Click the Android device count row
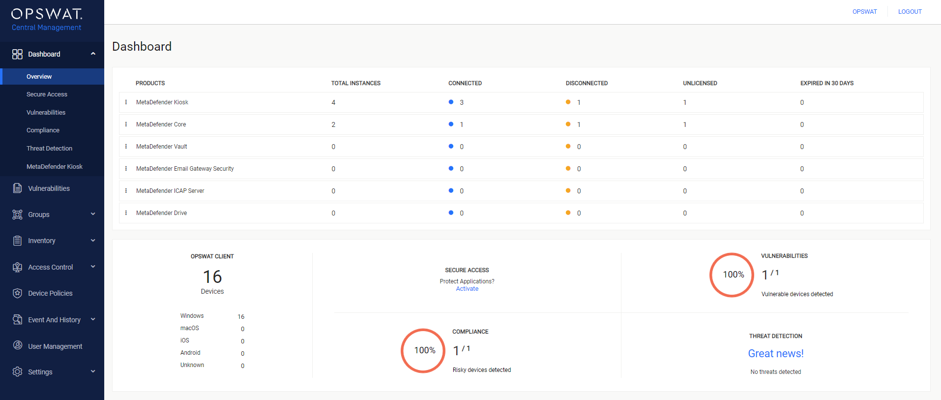This screenshot has height=400, width=941. (212, 353)
